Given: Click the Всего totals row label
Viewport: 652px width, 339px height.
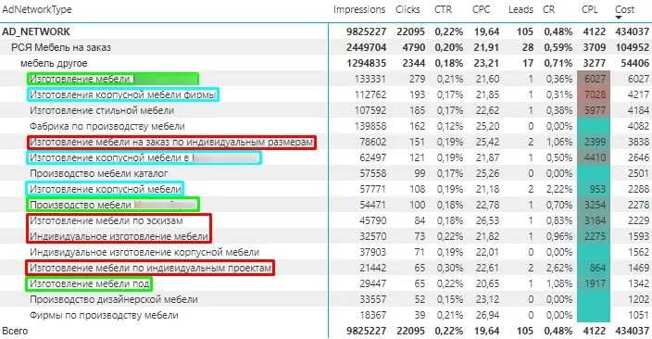Looking at the screenshot, I should coord(15,331).
